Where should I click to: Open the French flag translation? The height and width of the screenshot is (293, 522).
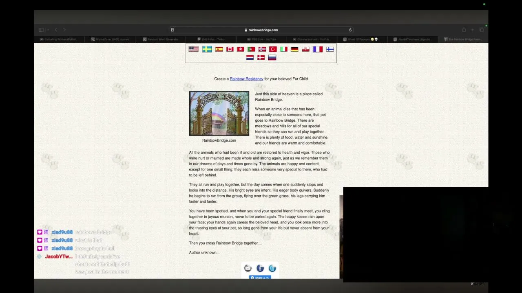pos(318,49)
